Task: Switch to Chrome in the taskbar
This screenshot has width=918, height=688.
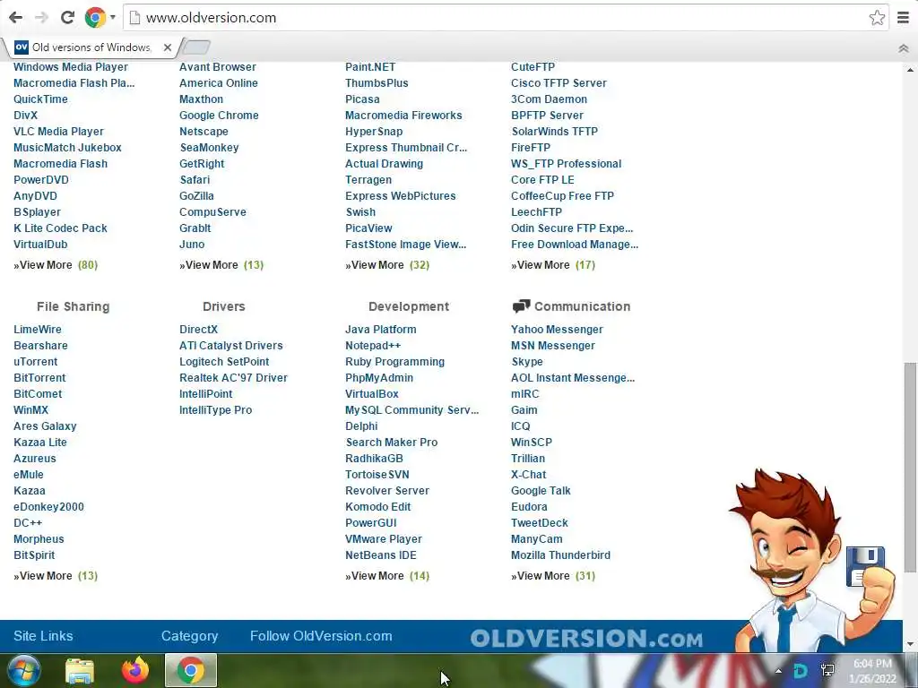Action: click(x=191, y=670)
